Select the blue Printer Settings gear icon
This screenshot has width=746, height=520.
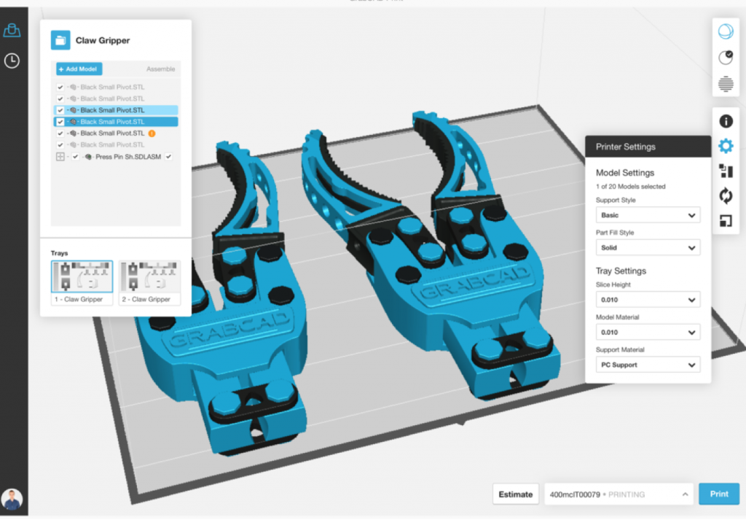726,146
